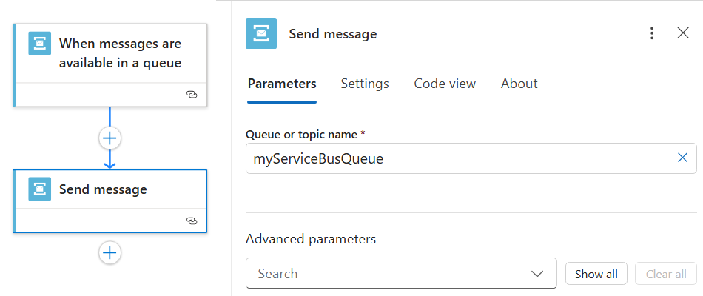The image size is (703, 296).
Task: Add a new step below Send message
Action: pos(110,253)
